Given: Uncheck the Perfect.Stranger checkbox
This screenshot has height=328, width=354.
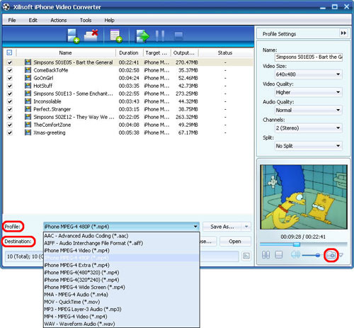Looking at the screenshot, I should 10,109.
